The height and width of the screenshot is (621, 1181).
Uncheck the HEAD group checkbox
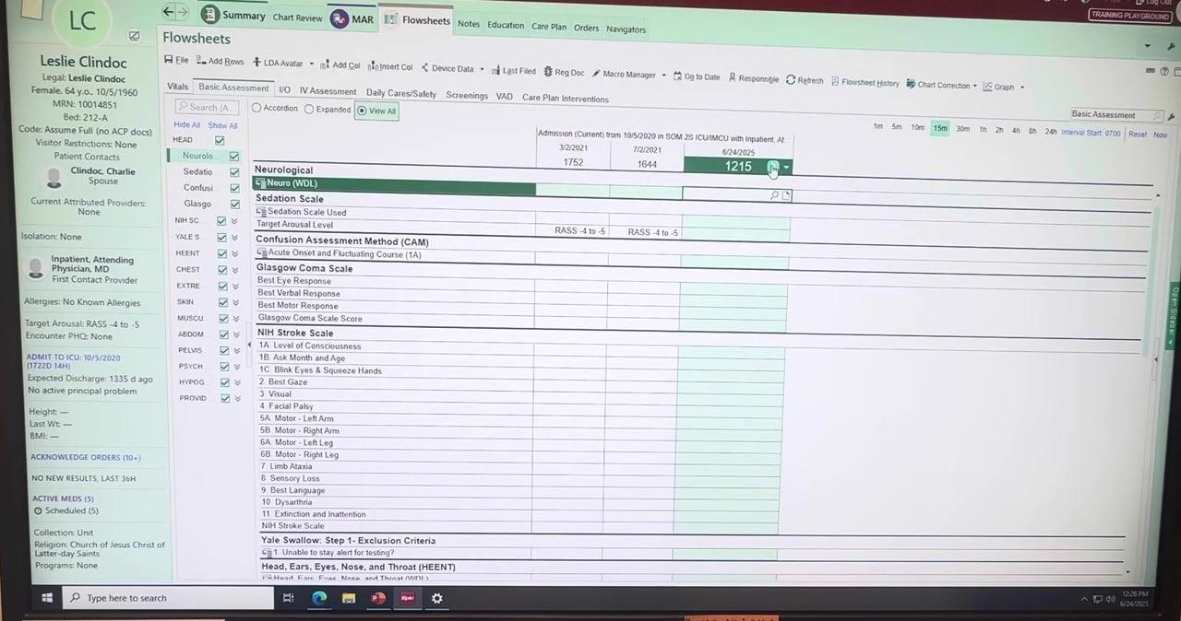click(220, 140)
